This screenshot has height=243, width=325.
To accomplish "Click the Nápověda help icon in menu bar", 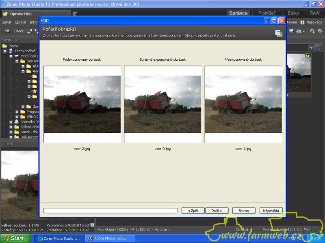I will coord(302,22).
